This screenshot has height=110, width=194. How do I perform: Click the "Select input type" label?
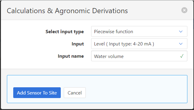[65, 32]
